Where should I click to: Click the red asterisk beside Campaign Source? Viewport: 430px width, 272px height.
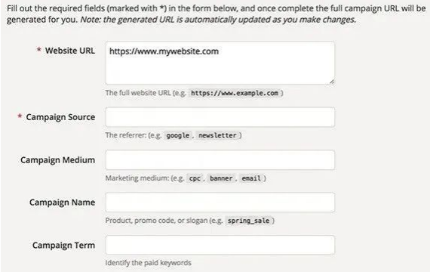(x=20, y=116)
